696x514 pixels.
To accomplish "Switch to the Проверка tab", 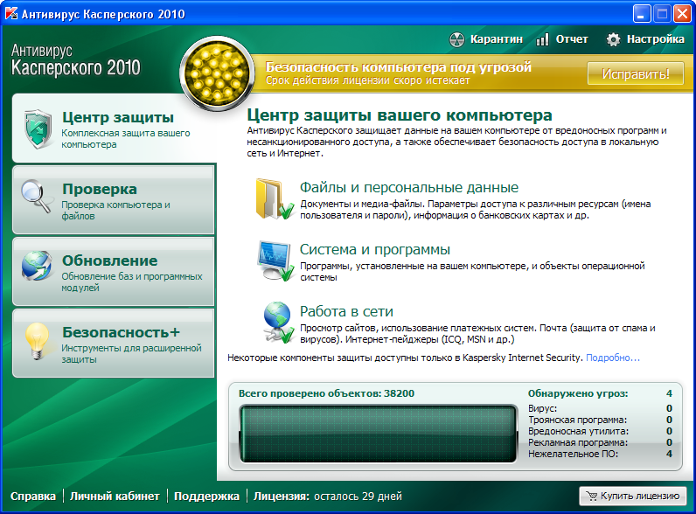I will coord(114,199).
